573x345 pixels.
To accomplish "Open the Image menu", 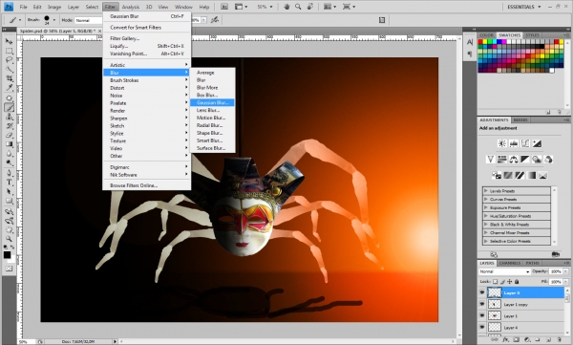I will click(x=54, y=7).
